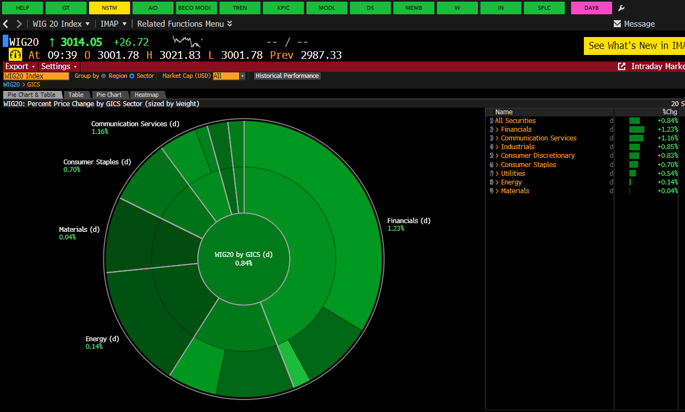Click the Message envelope icon
Screen dimensions: 685x412
(x=617, y=24)
